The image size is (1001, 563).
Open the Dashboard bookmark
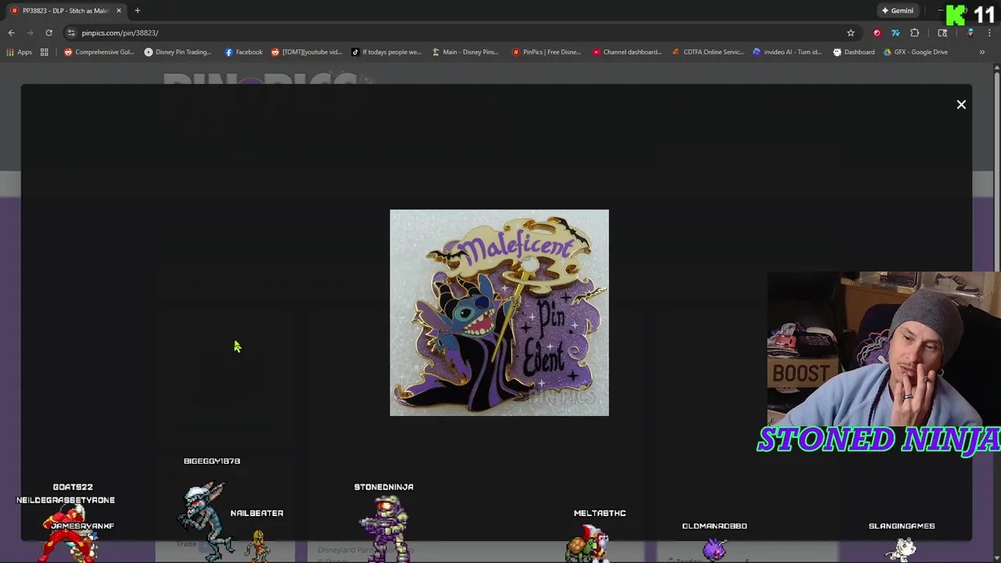coord(853,52)
